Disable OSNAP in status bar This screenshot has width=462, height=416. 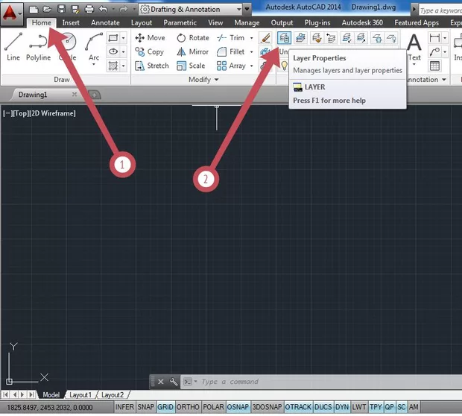(238, 408)
